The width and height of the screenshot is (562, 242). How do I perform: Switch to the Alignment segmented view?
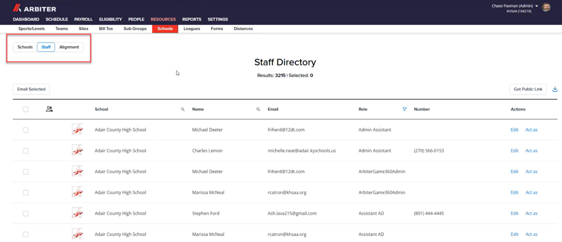69,47
